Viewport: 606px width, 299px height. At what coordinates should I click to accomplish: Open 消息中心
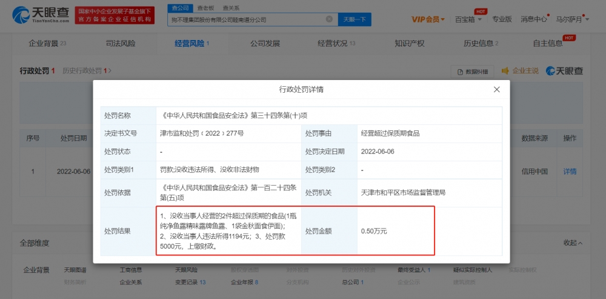(x=534, y=19)
